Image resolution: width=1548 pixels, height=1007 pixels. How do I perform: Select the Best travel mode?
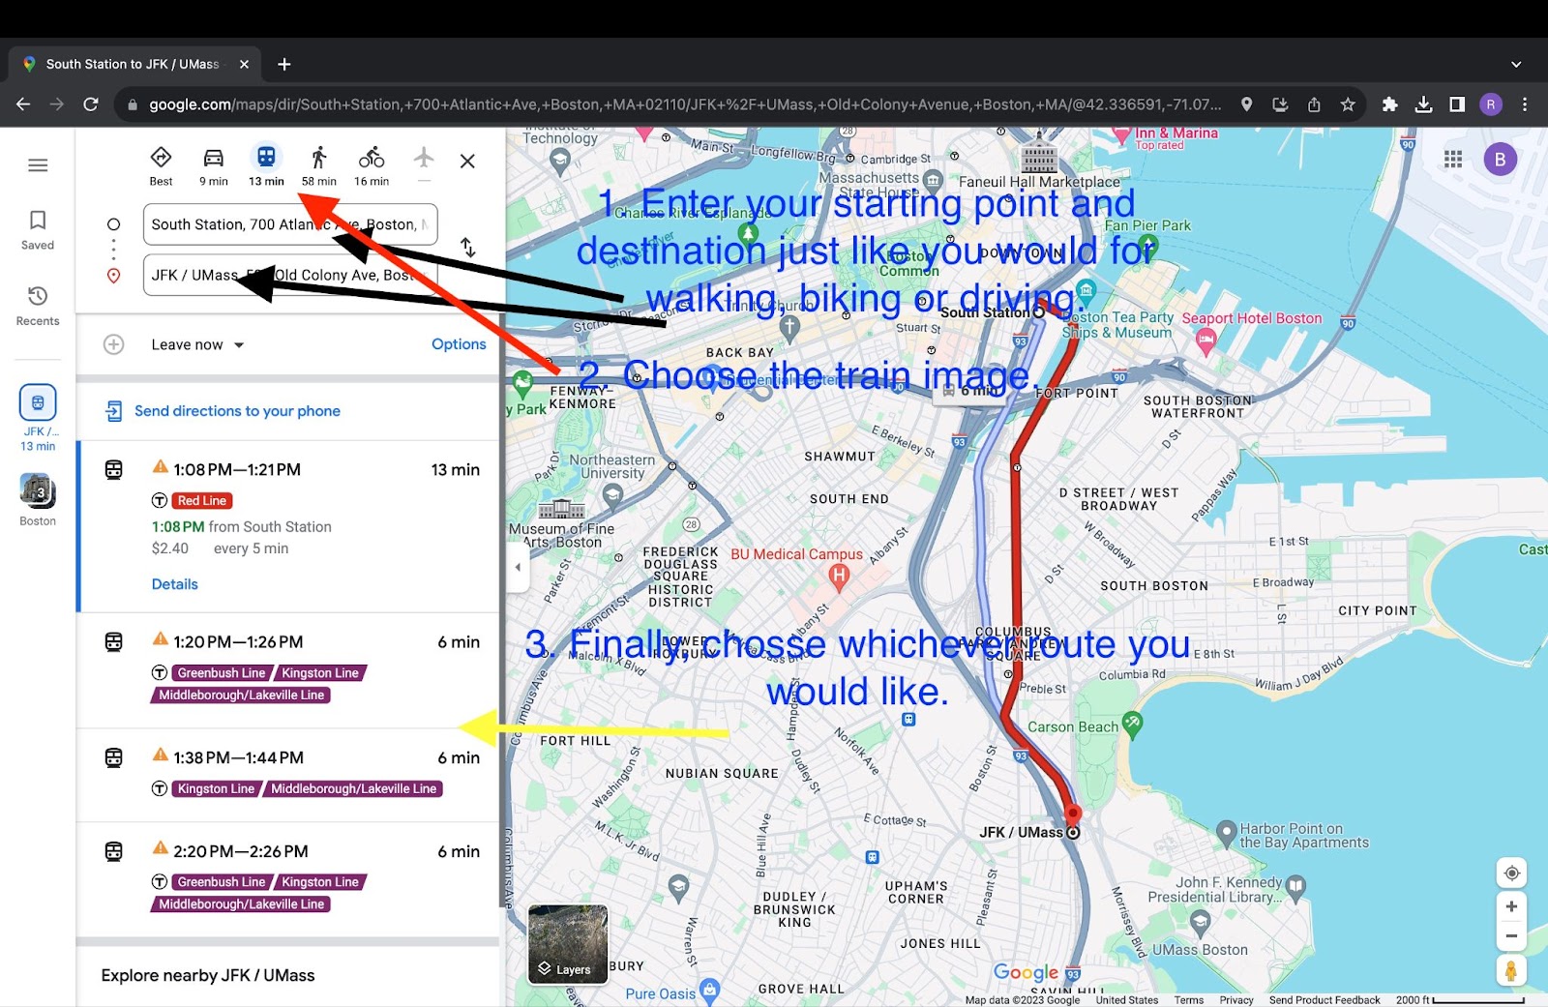click(x=161, y=165)
